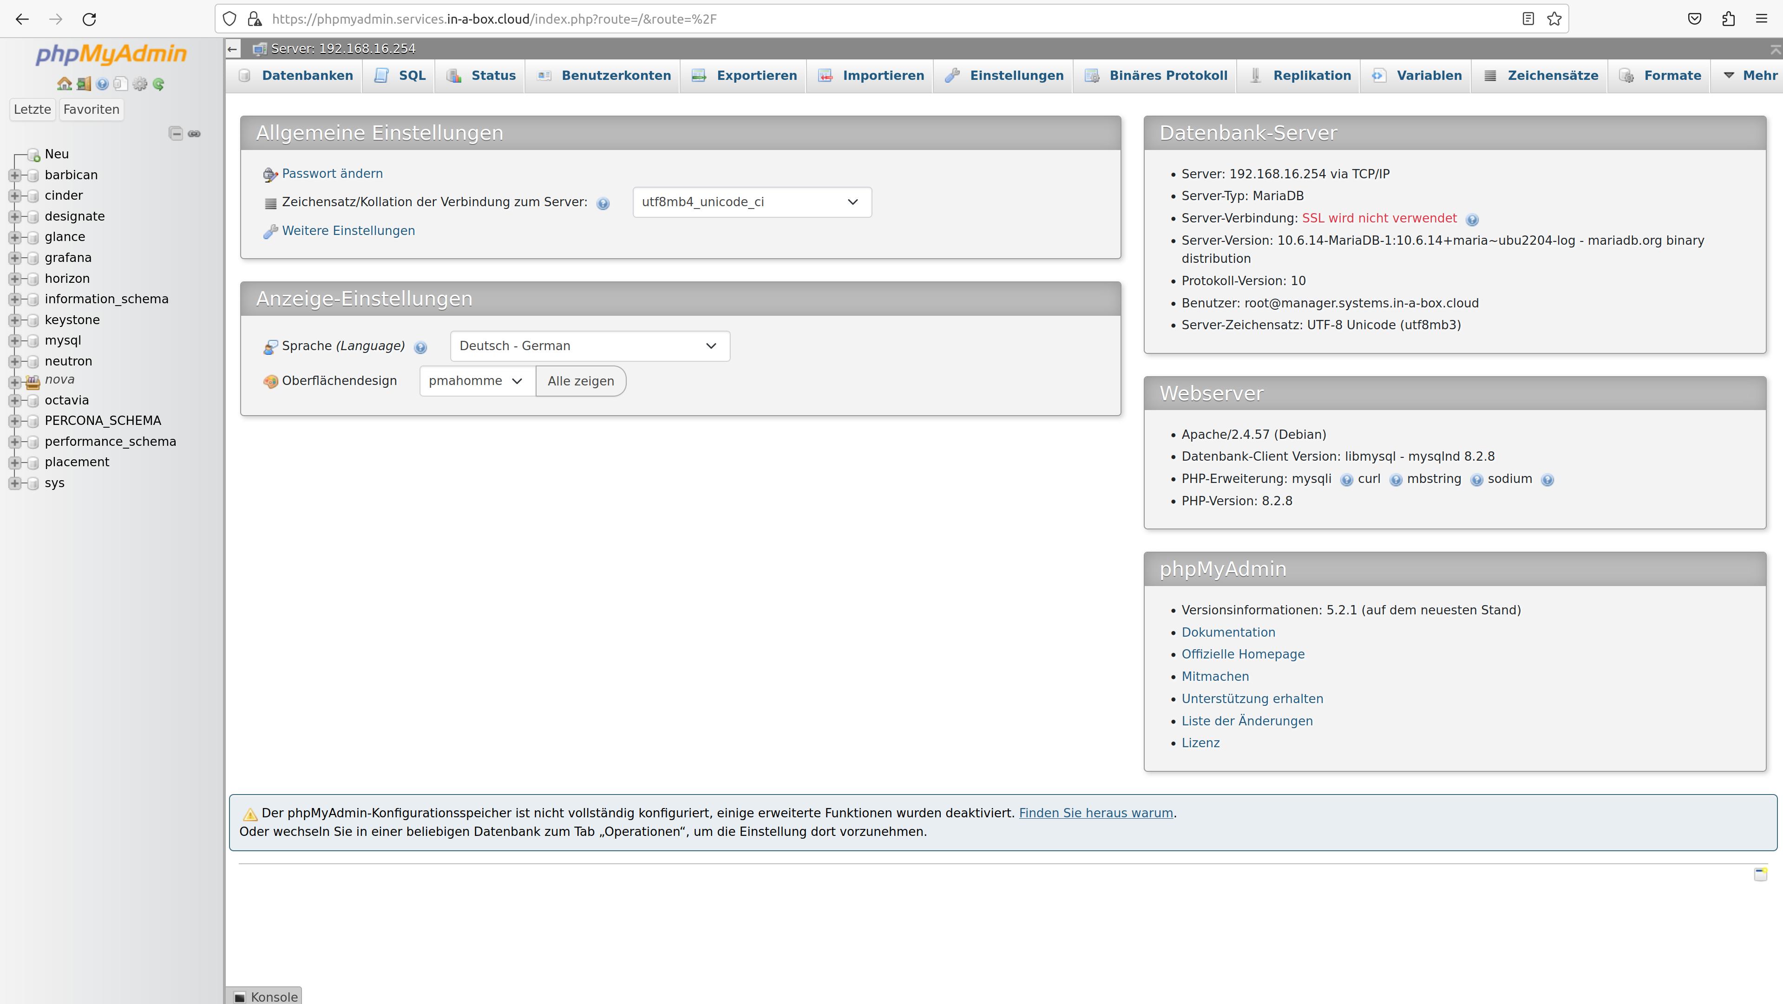This screenshot has height=1004, width=1783.
Task: Collapse all navigation tree items icon
Action: tap(176, 134)
